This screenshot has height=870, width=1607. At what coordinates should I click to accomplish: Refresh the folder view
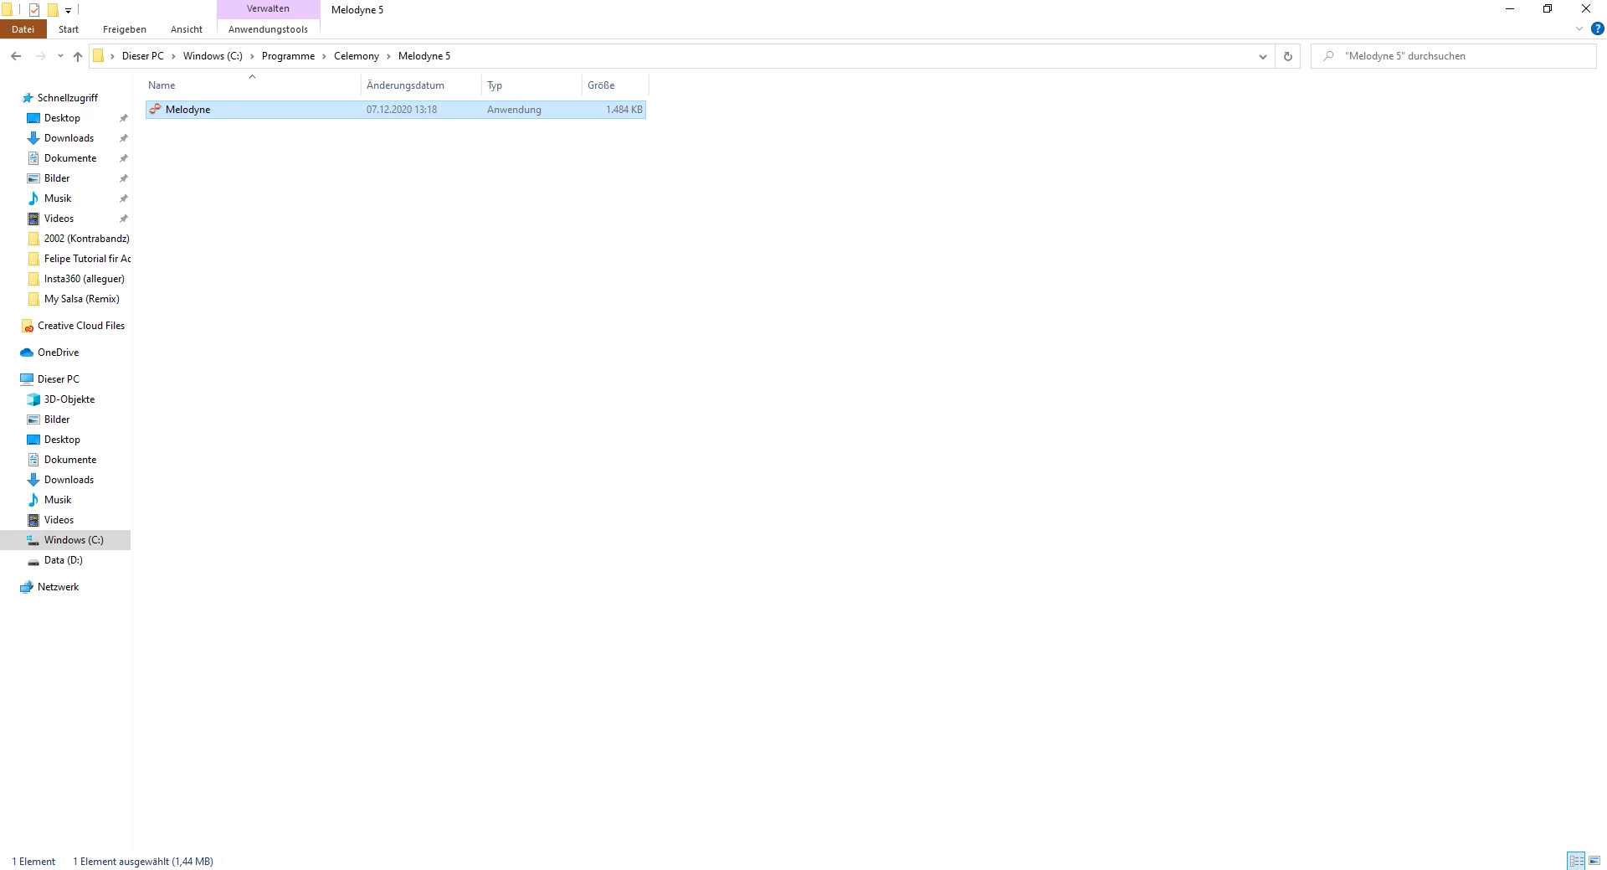pyautogui.click(x=1287, y=56)
